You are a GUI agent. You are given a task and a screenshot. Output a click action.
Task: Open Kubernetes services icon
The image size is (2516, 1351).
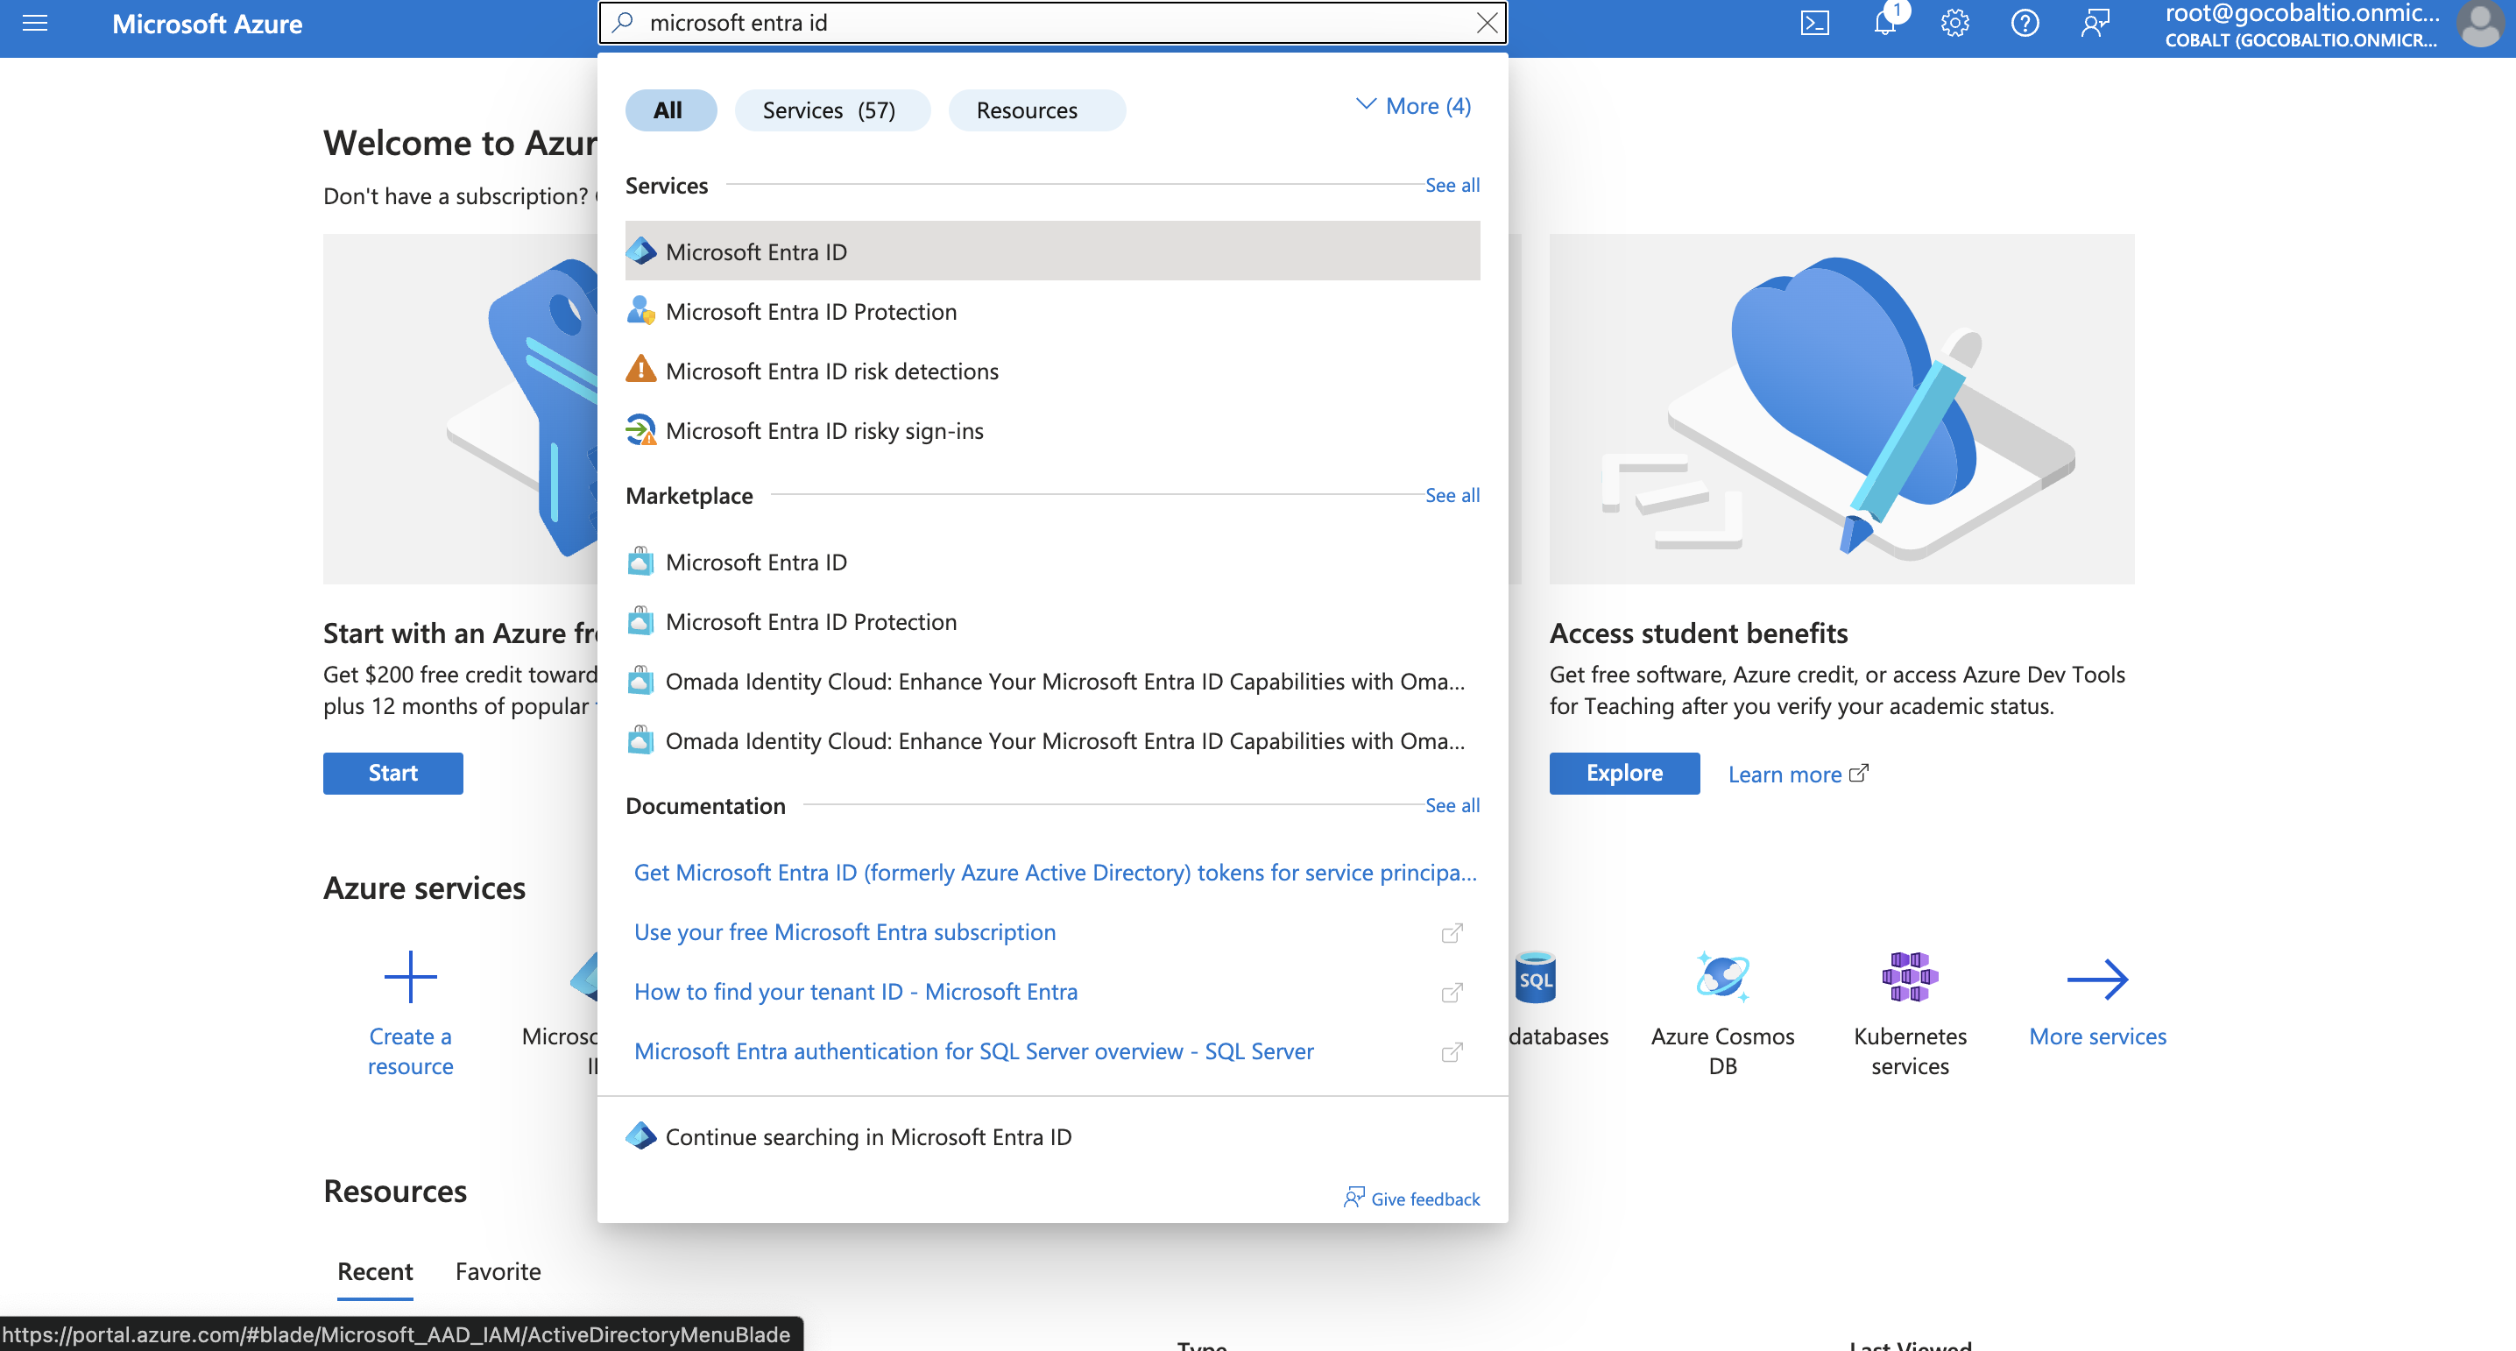[x=1910, y=977]
